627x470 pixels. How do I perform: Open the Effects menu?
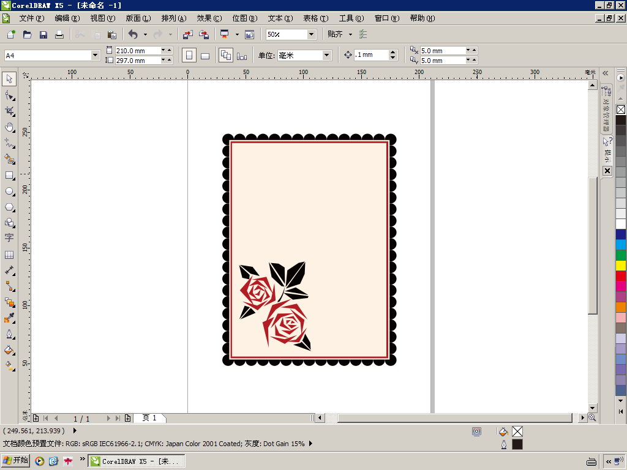click(x=209, y=18)
